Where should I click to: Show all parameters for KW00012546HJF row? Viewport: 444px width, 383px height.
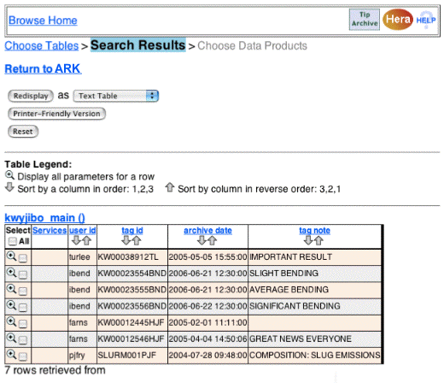pos(11,339)
